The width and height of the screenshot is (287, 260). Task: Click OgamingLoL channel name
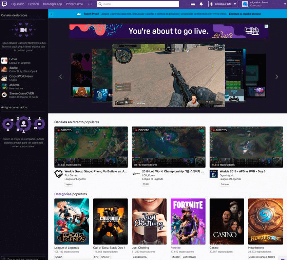pyautogui.click(x=227, y=175)
